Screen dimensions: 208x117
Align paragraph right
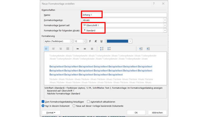tap(60, 49)
